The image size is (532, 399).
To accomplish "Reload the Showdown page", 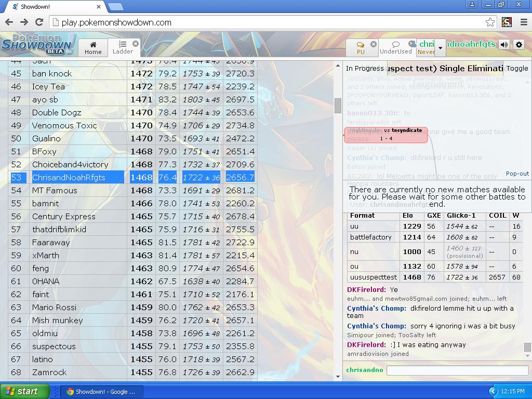I will pos(39,22).
